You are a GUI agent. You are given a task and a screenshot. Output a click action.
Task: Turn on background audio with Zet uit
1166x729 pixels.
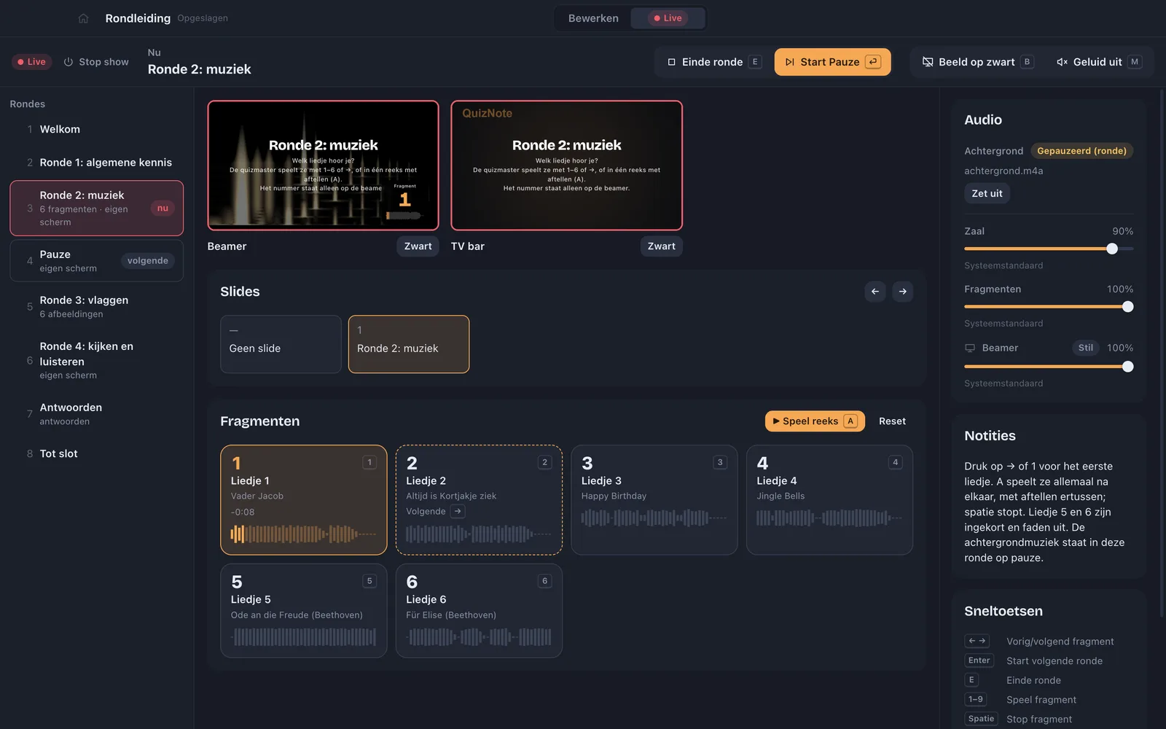tap(987, 193)
